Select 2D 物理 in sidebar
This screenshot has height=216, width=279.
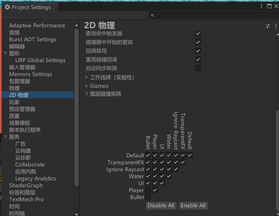click(38, 95)
